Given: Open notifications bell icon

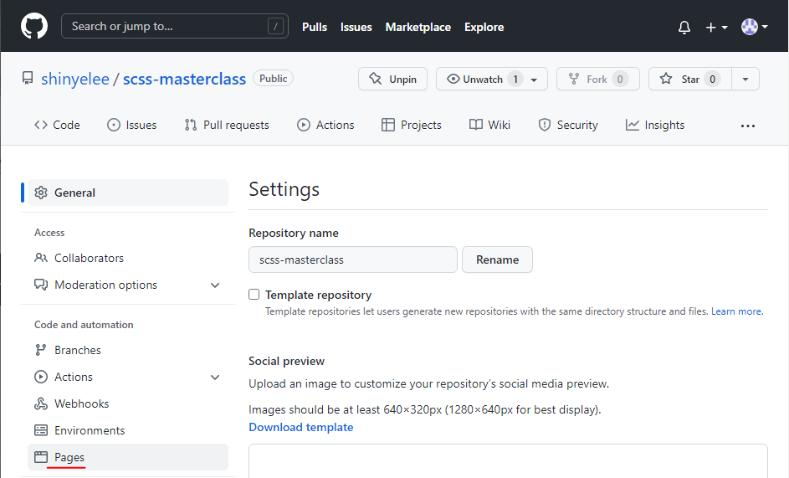Looking at the screenshot, I should tap(684, 27).
